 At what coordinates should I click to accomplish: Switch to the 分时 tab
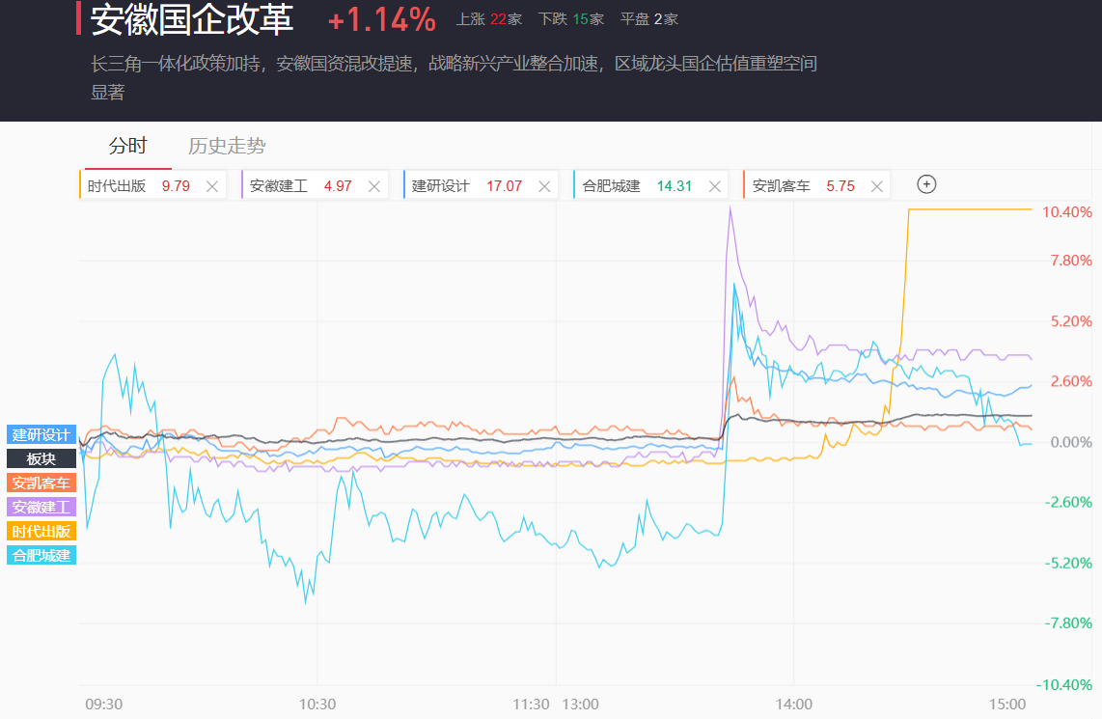click(x=127, y=147)
